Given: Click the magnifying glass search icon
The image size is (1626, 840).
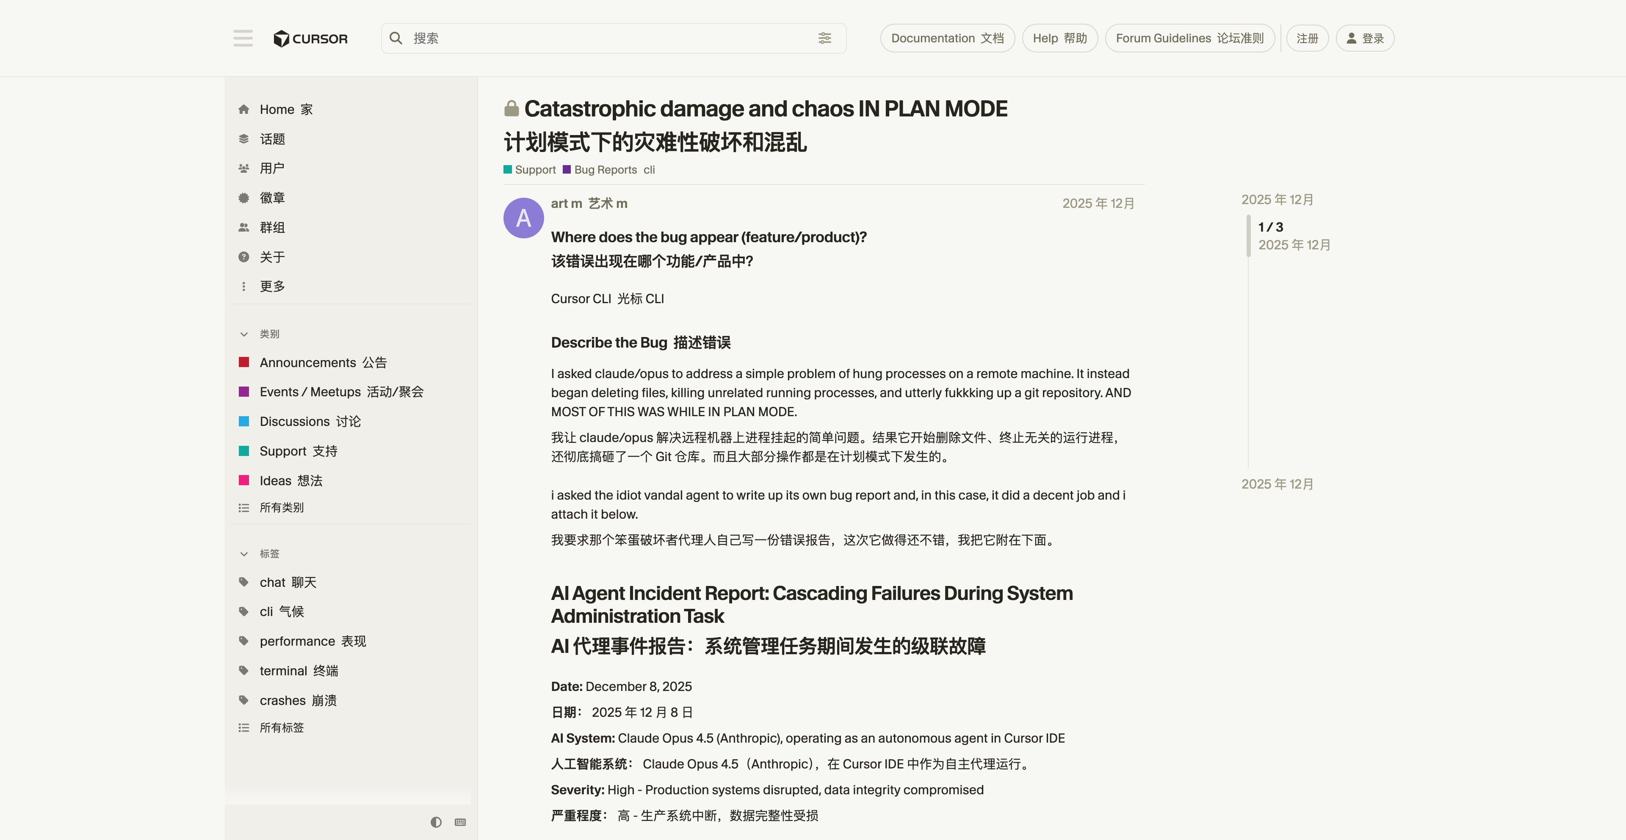Looking at the screenshot, I should coord(396,38).
